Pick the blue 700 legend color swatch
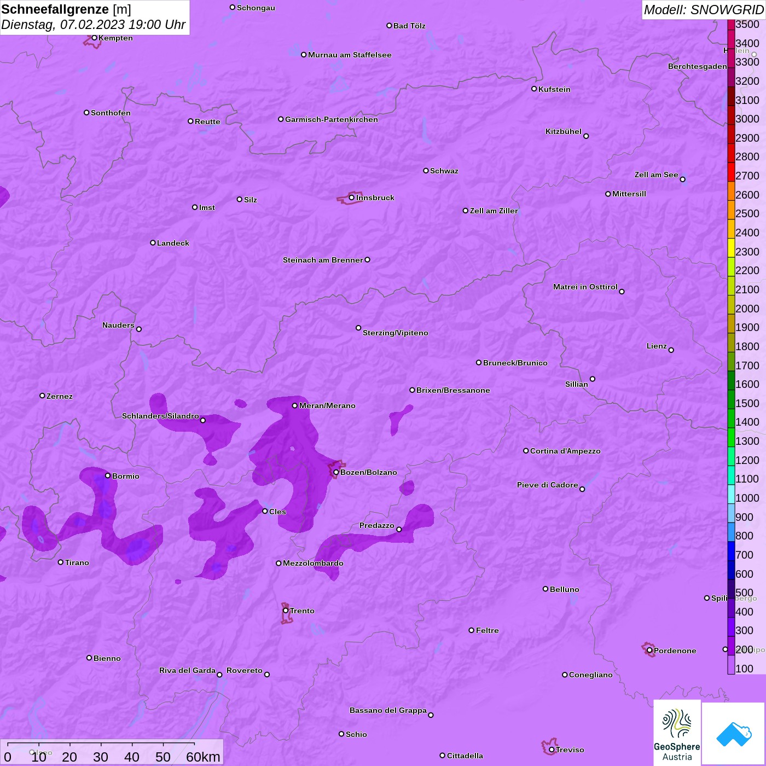Image resolution: width=766 pixels, height=766 pixels. (731, 550)
